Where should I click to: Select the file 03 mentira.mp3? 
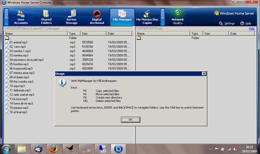pos(19,55)
